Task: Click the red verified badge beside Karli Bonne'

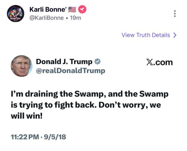Action: coord(82,9)
